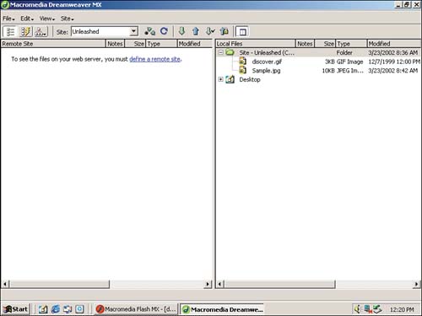Launch Show Desktop quick launch icon
The width and height of the screenshot is (422, 316).
pyautogui.click(x=43, y=309)
